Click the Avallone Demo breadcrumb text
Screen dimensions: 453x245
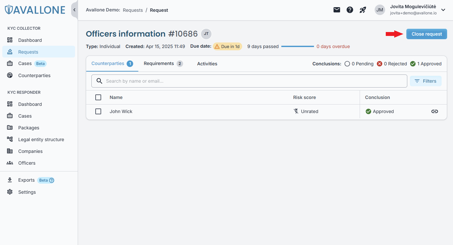[103, 10]
